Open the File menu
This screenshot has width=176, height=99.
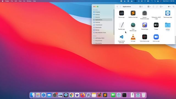(12, 1)
